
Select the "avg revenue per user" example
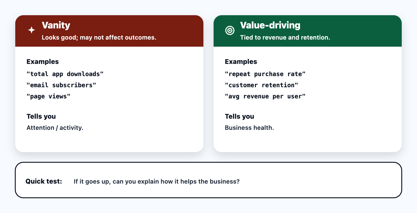tap(265, 96)
